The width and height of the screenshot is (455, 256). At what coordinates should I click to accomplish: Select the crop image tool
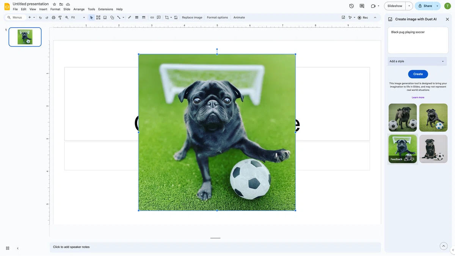[x=167, y=17]
